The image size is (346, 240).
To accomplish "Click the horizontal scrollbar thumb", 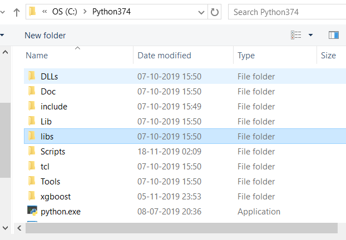I will pyautogui.click(x=181, y=228).
